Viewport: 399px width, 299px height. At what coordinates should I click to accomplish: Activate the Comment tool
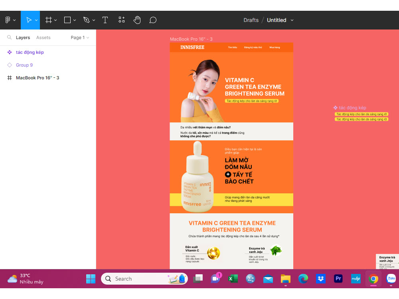point(153,20)
